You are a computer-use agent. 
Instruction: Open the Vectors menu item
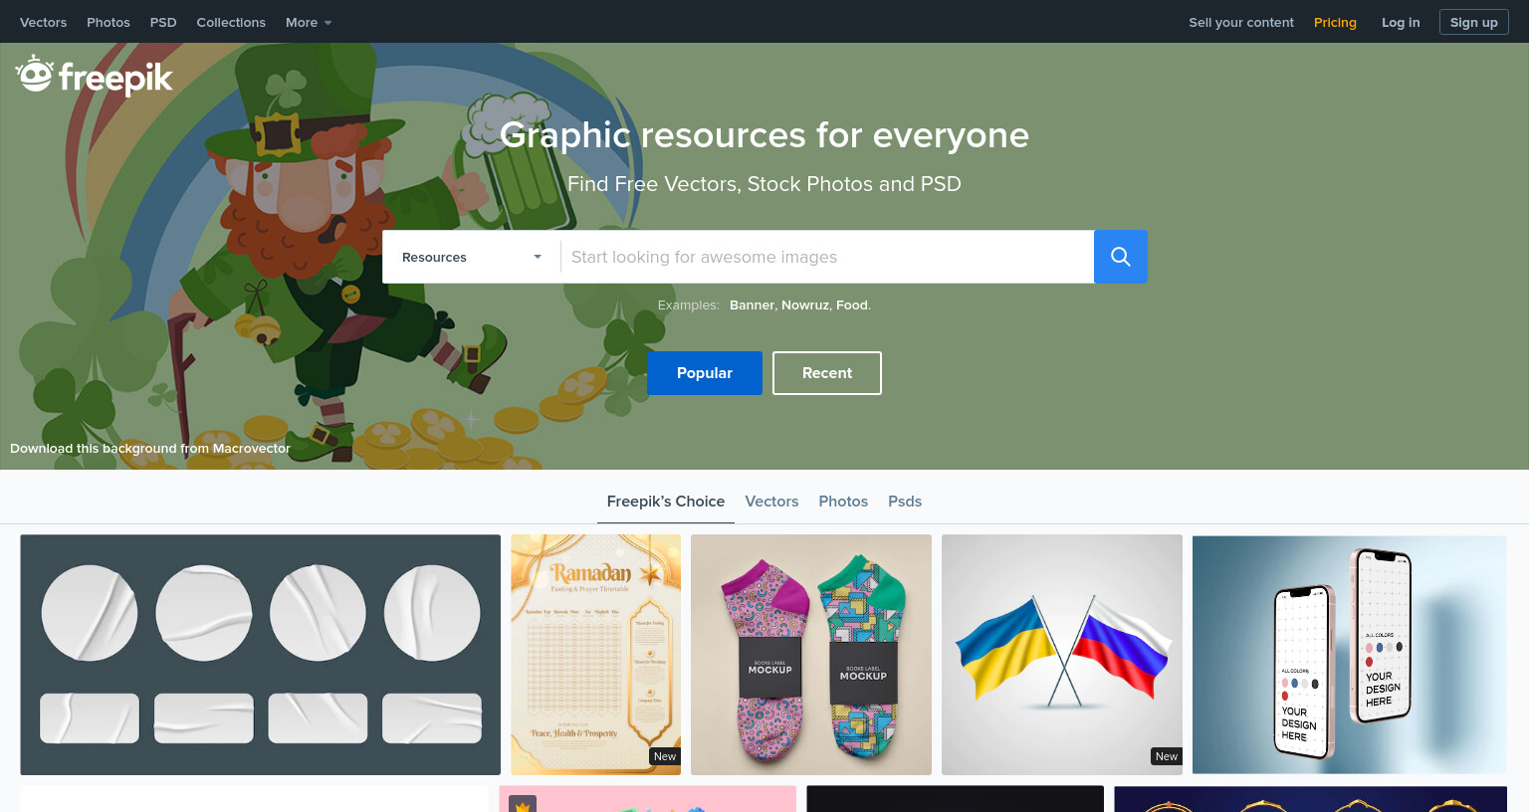44,22
